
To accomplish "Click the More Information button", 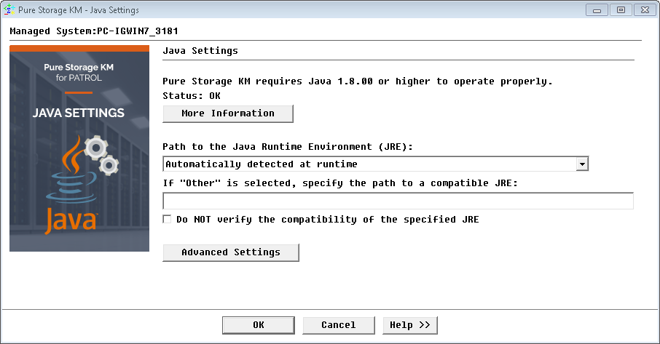I will pos(228,113).
